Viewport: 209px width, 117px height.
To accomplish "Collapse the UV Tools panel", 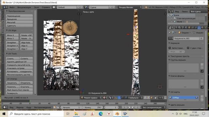I will tap(7, 54).
